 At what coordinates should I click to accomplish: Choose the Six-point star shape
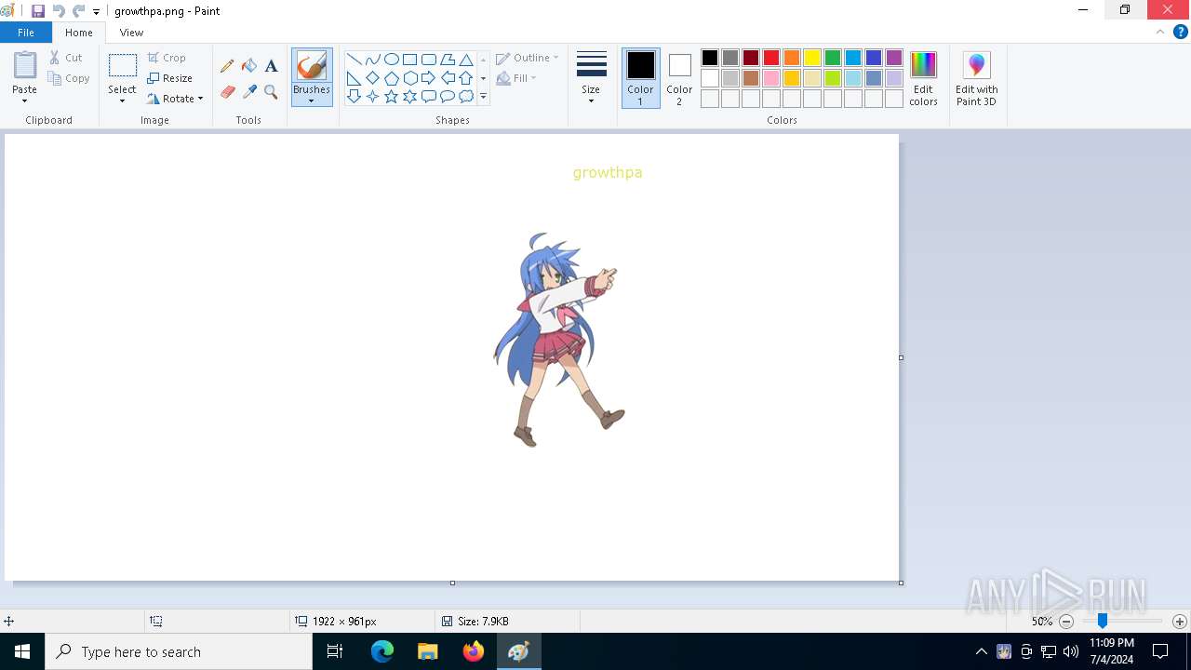coord(410,97)
